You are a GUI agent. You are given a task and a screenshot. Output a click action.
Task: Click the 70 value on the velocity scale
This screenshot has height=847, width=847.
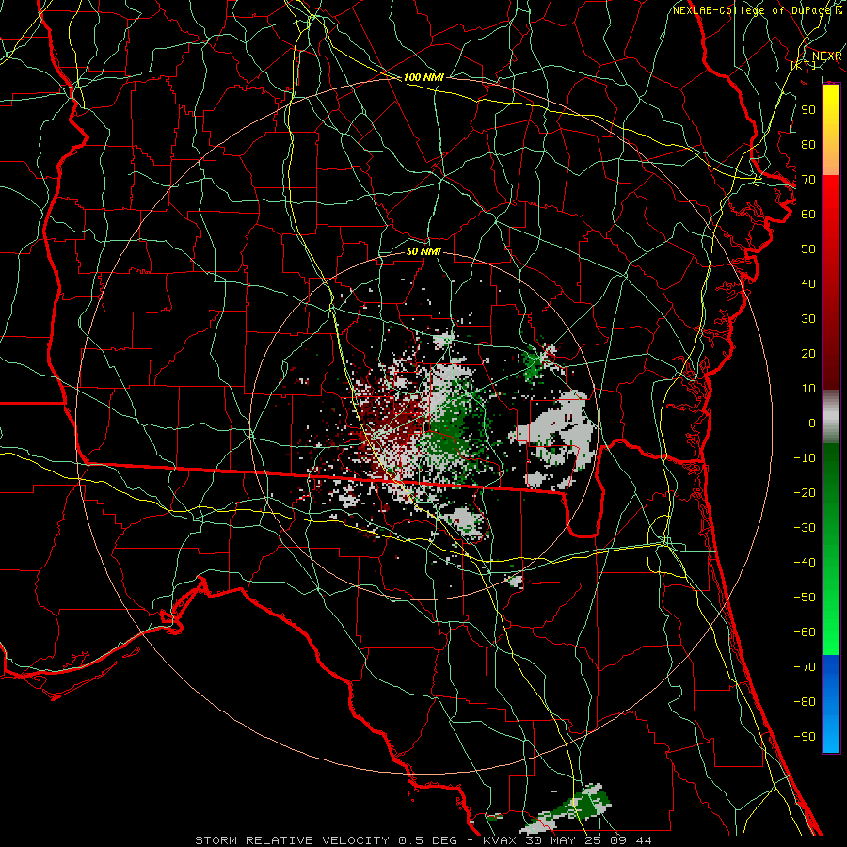pyautogui.click(x=808, y=180)
